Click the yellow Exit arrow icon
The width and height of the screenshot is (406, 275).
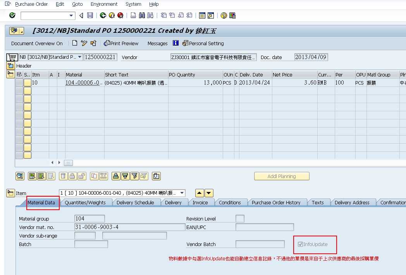(x=112, y=15)
